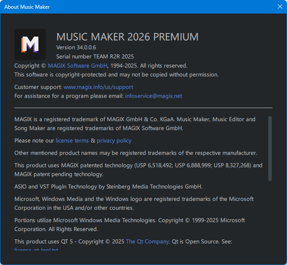The width and height of the screenshot is (287, 265).
Task: Click the MAGIX patented technology paragraph
Action: [x=138, y=170]
